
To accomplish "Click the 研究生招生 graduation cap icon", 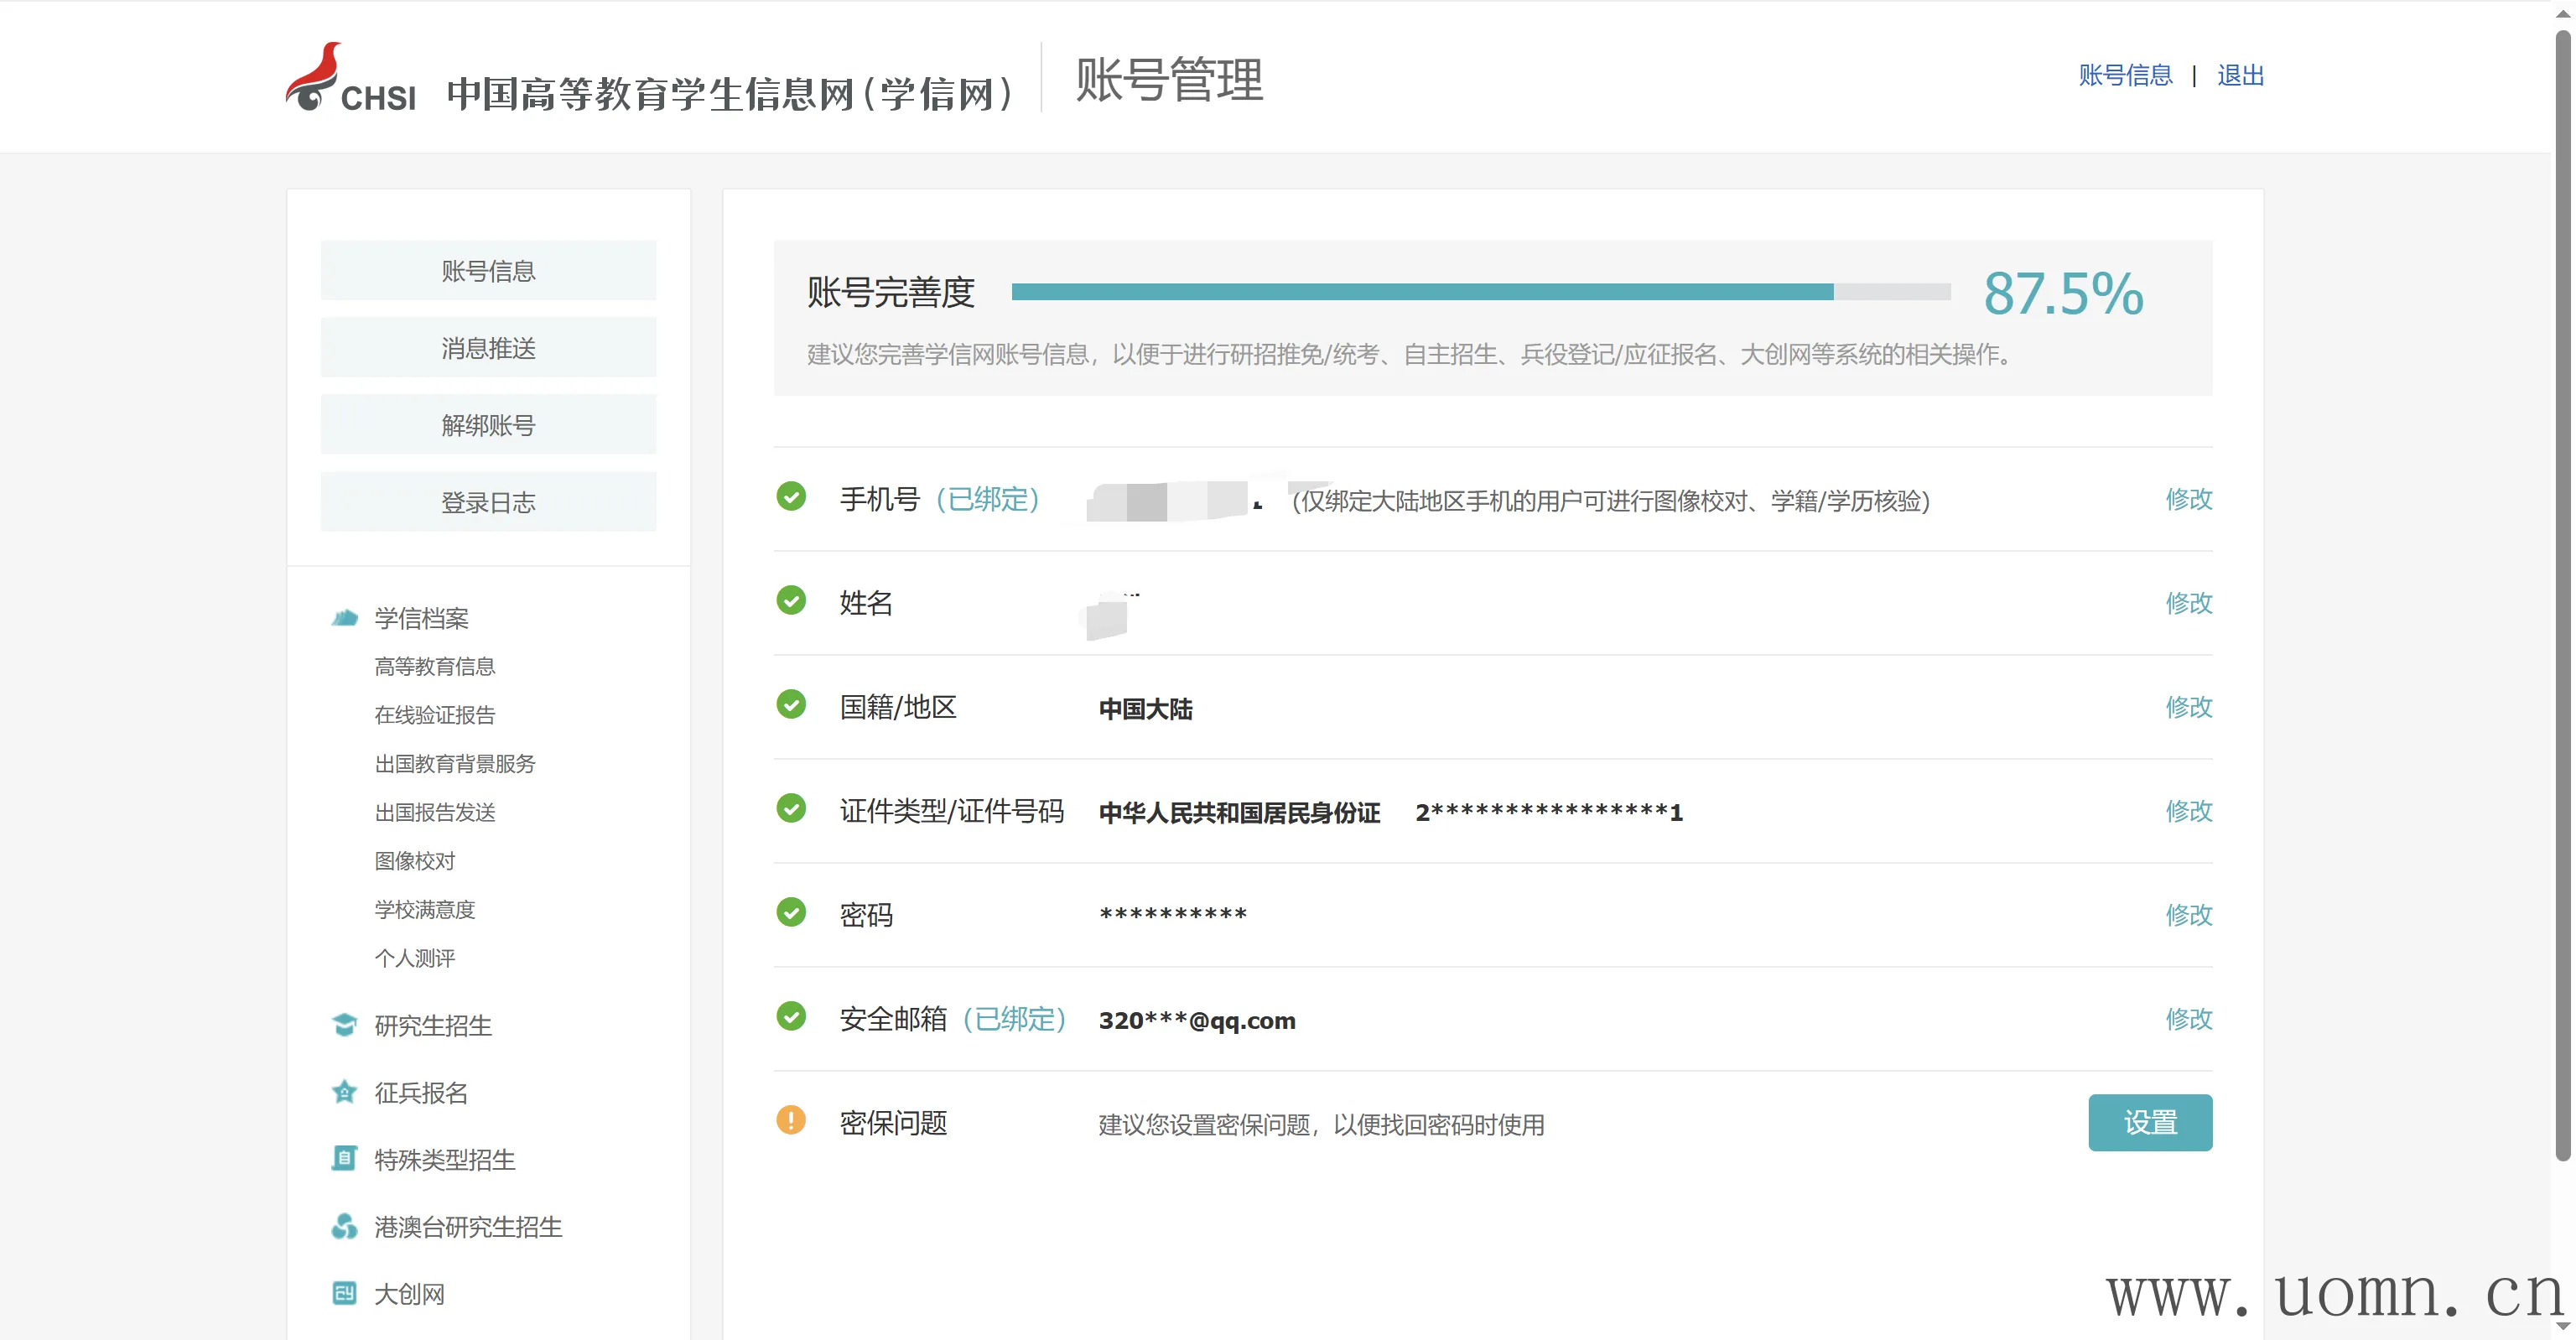I will [344, 1025].
